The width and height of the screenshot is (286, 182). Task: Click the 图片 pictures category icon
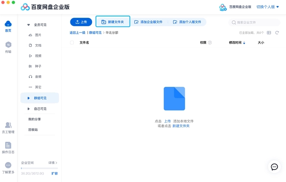30,35
